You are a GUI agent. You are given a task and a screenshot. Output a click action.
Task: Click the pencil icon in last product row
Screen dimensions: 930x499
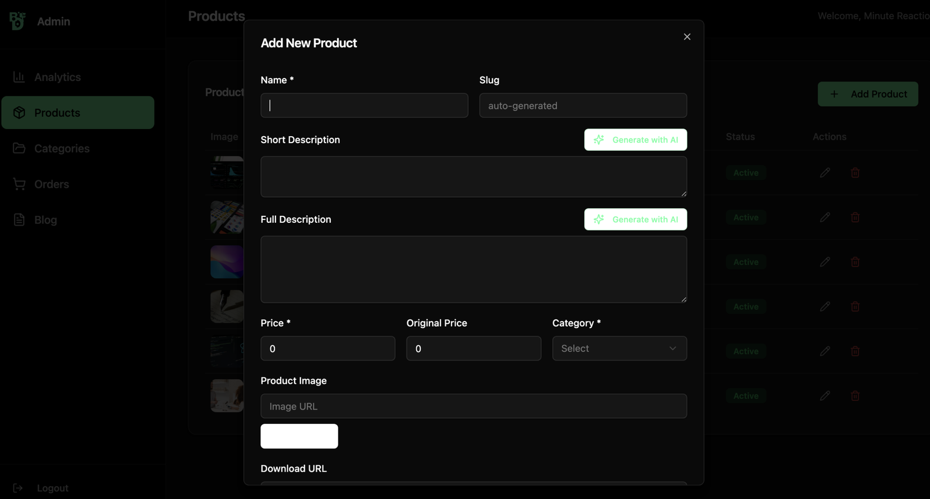click(x=825, y=395)
